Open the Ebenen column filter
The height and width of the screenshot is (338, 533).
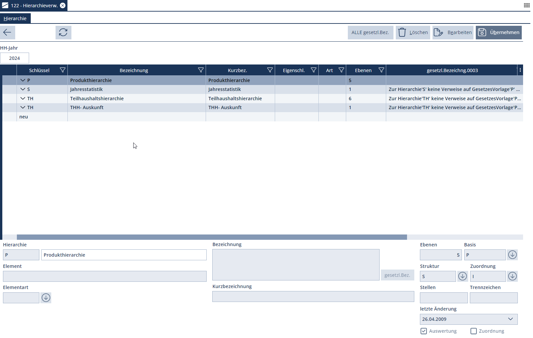[381, 70]
